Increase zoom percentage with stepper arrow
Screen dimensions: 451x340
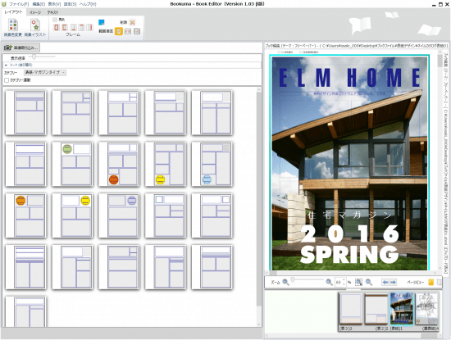pyautogui.click(x=344, y=280)
